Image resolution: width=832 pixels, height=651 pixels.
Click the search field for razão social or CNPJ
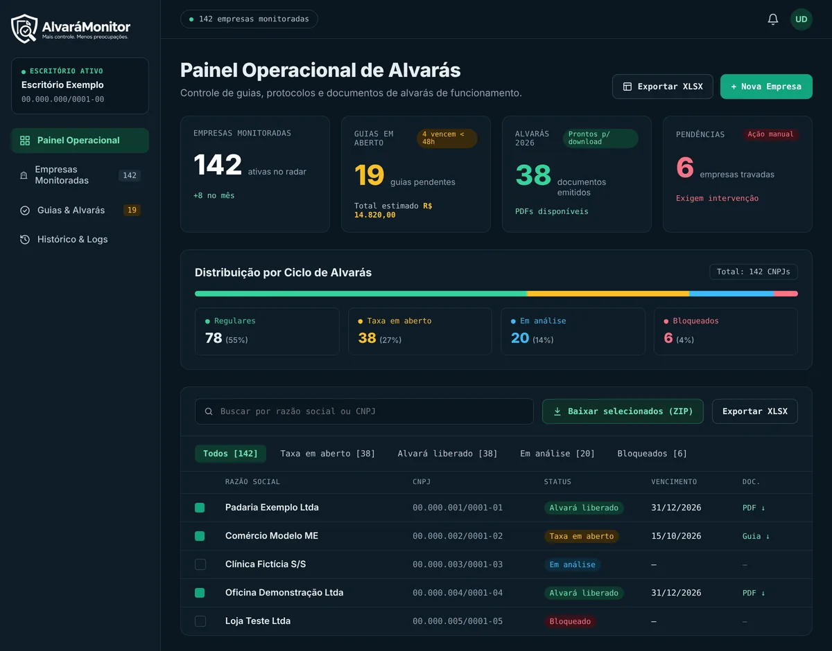364,411
